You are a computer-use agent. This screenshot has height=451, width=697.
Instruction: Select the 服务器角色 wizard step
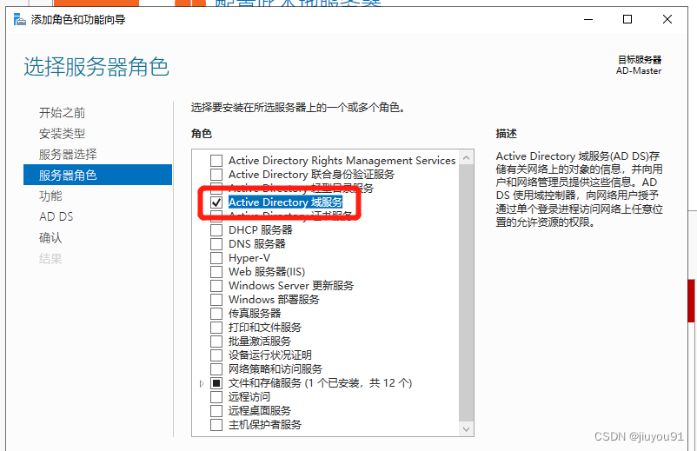pyautogui.click(x=97, y=175)
